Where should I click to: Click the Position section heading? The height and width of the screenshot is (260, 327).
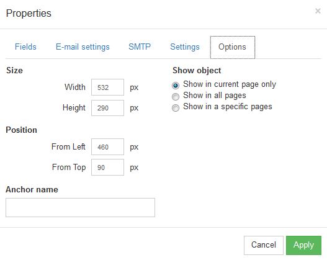click(x=21, y=130)
